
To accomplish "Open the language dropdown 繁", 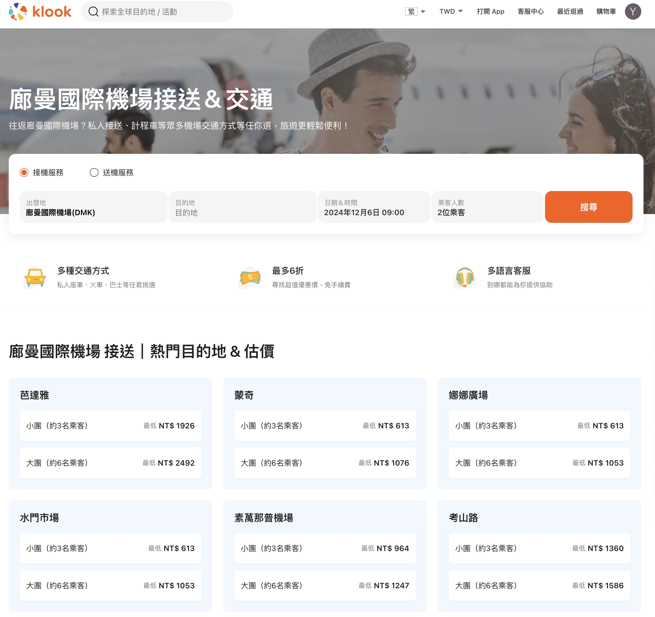I will click(415, 11).
